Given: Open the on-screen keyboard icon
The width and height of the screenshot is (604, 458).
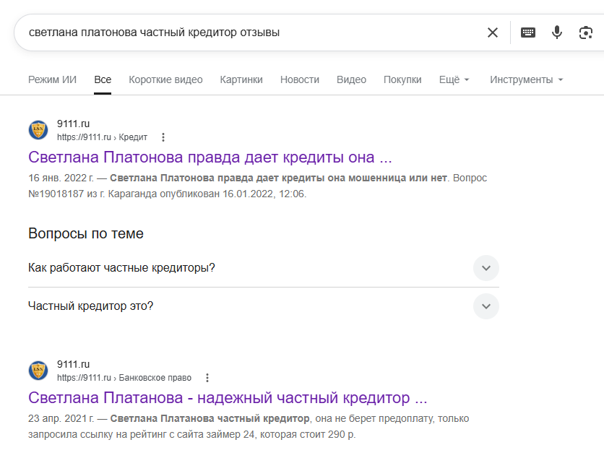Looking at the screenshot, I should (x=527, y=33).
